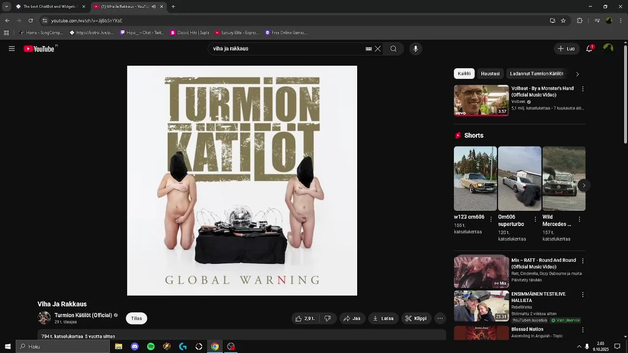This screenshot has width=628, height=353.
Task: Bookmark this page with the star
Action: coord(563,21)
